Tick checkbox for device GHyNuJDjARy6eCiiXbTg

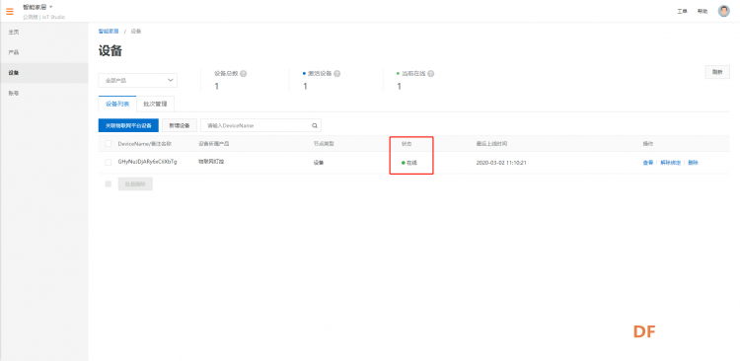tap(109, 163)
